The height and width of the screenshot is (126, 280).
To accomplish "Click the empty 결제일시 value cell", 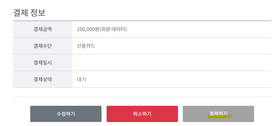I will pyautogui.click(x=172, y=63).
